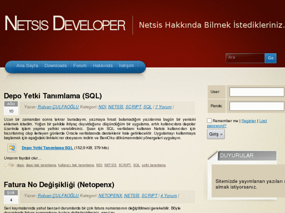
Task: Click the Giriş login button
Action: pyautogui.click(x=216, y=134)
